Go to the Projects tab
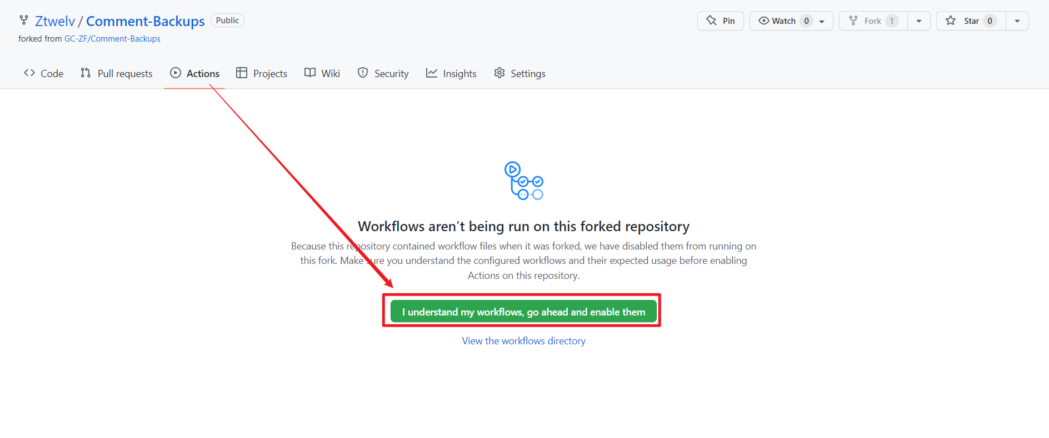 tap(261, 73)
